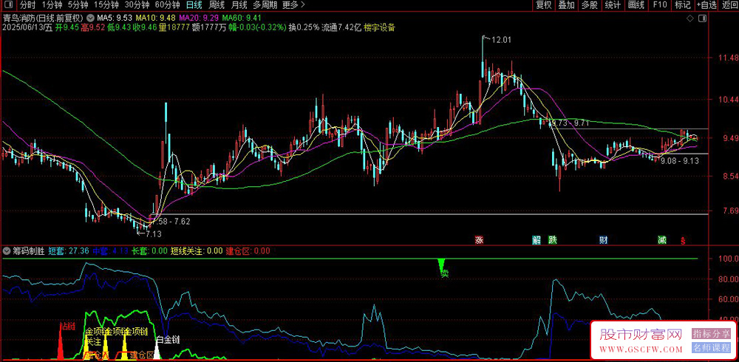
Task: Click the 7.58 - 7.62 gap label
Action: point(172,222)
